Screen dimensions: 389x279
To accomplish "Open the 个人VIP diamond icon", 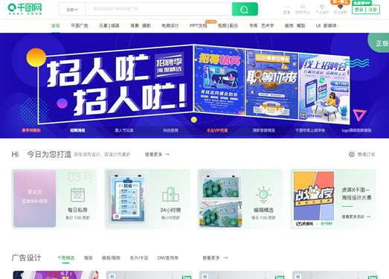I will [322, 7].
